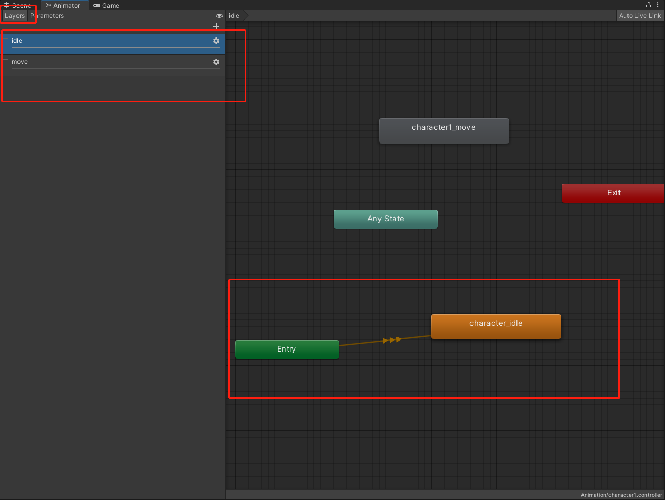This screenshot has height=500, width=665.
Task: Open the gear settings on the idle layer
Action: 216,41
